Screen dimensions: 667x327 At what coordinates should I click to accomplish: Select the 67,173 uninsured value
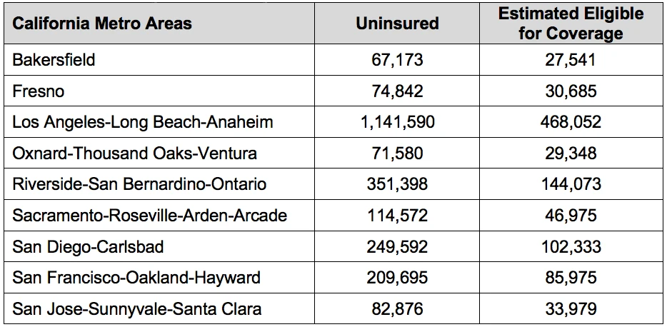point(397,60)
